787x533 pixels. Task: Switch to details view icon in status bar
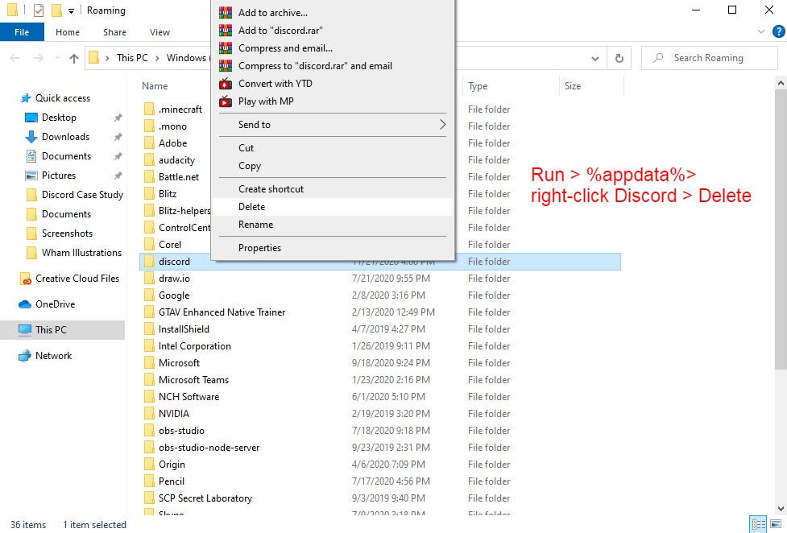pos(758,524)
